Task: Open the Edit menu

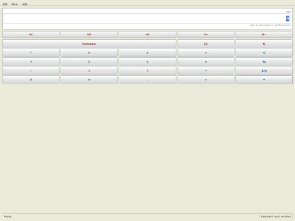Action: pos(5,4)
